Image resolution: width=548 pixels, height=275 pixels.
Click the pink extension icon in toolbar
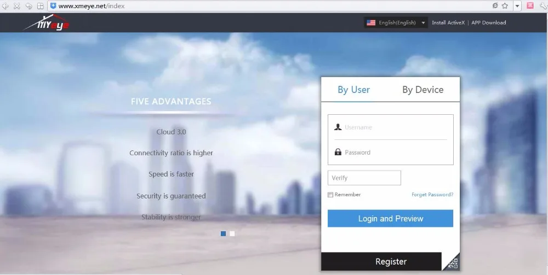pos(530,6)
